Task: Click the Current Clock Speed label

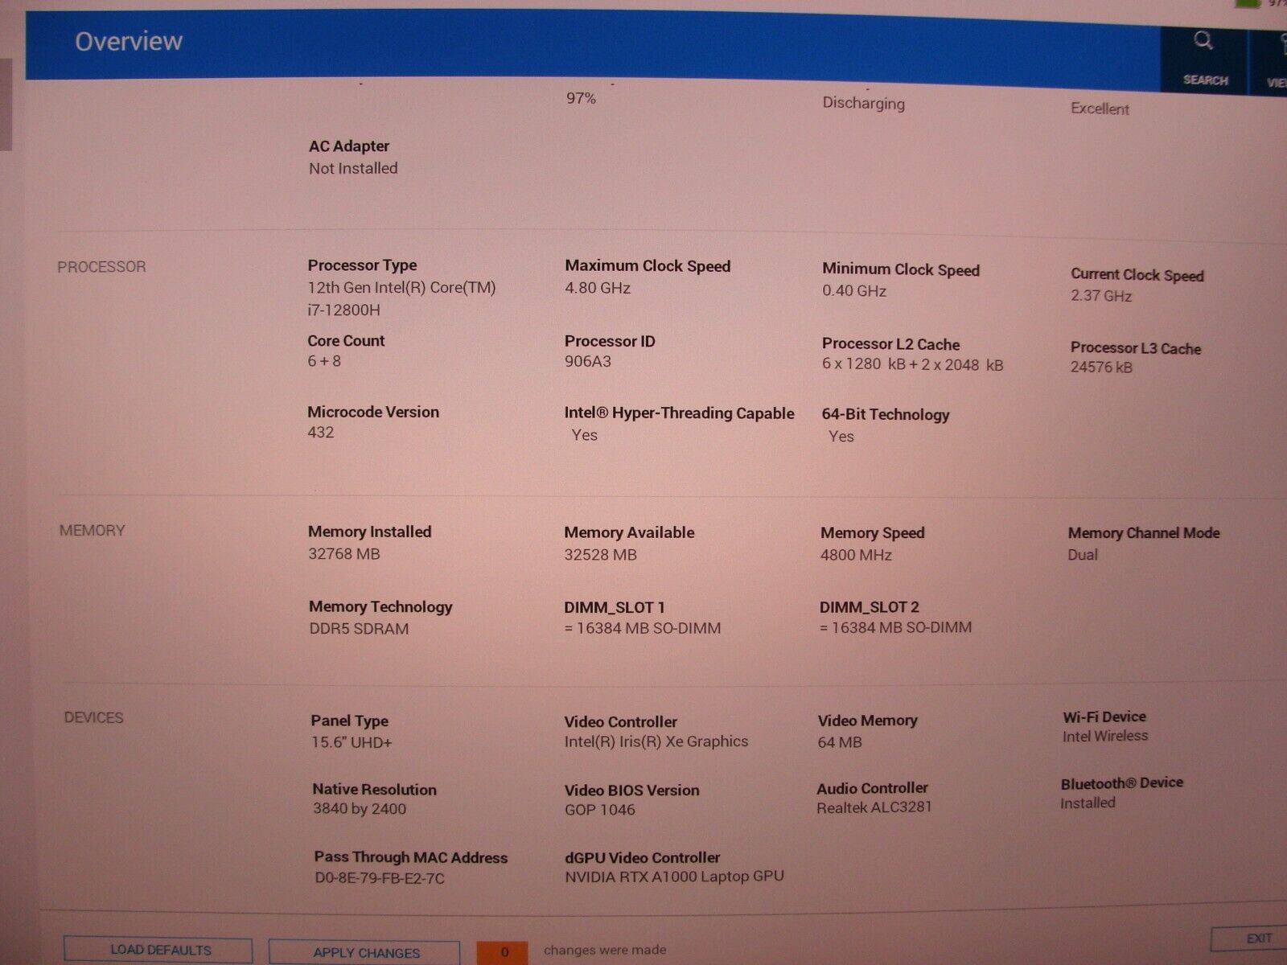Action: tap(1137, 274)
